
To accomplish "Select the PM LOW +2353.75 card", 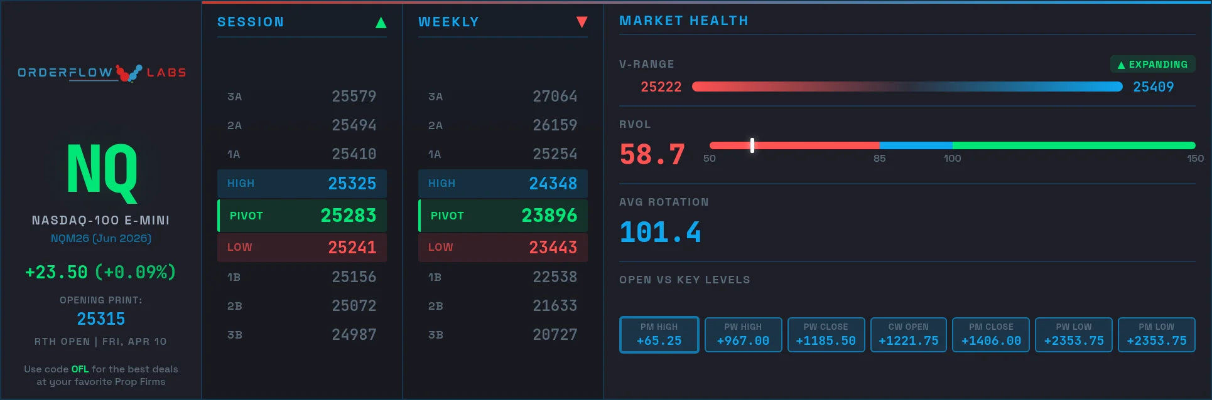I will (1157, 335).
